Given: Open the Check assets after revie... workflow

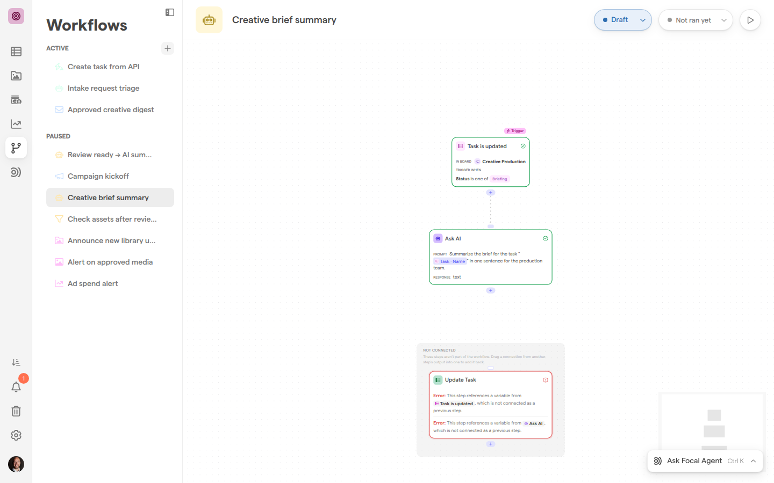Looking at the screenshot, I should pos(110,219).
